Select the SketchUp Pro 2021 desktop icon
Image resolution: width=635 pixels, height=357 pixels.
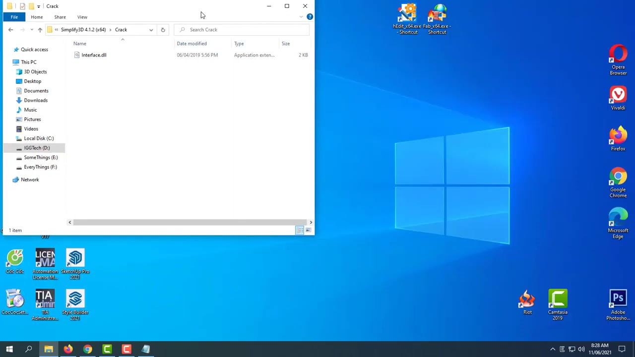pos(75,265)
